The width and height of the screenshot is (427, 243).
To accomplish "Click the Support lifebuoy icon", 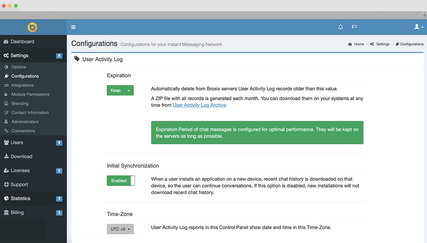I will pos(6,185).
